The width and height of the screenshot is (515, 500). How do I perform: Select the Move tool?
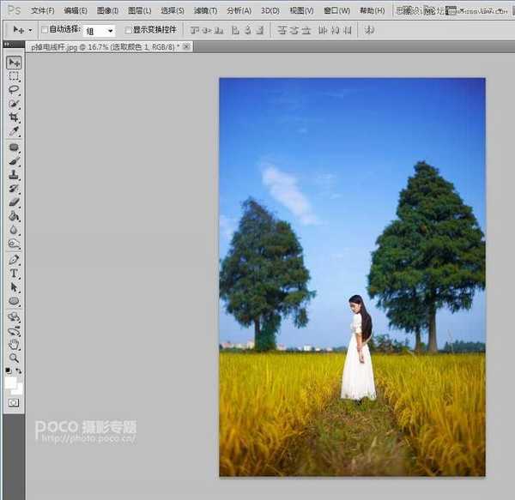14,63
